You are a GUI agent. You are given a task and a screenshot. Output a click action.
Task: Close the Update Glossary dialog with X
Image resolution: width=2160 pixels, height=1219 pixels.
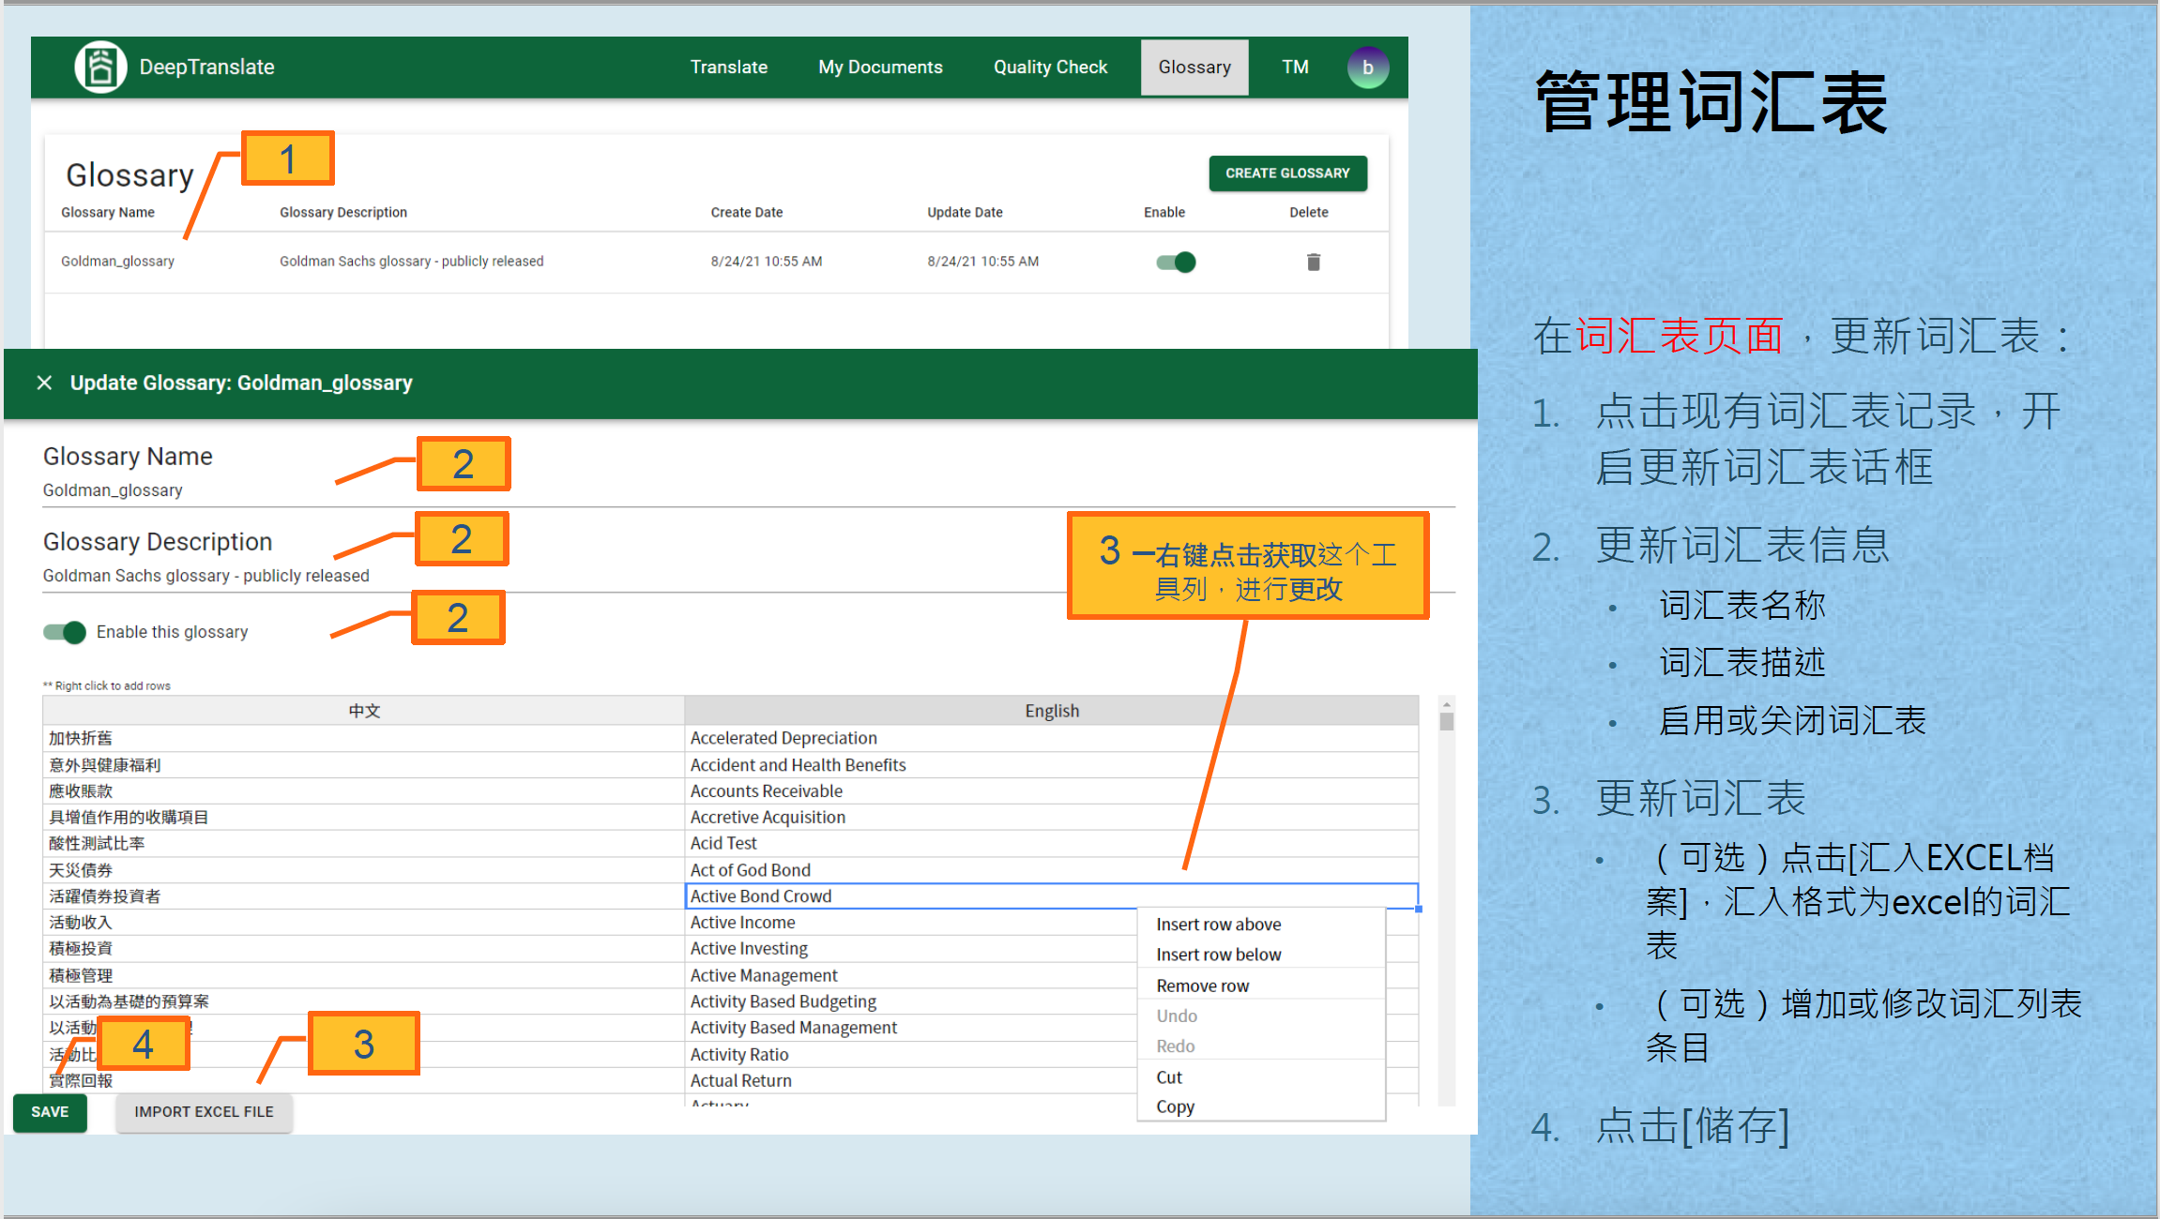[44, 383]
